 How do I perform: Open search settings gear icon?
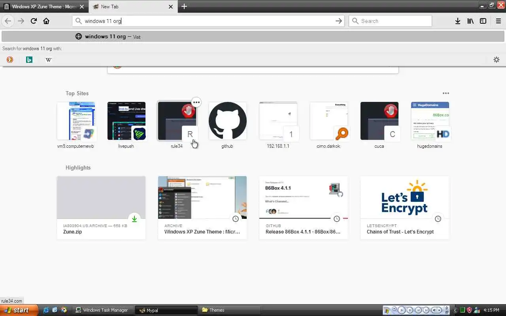(497, 60)
